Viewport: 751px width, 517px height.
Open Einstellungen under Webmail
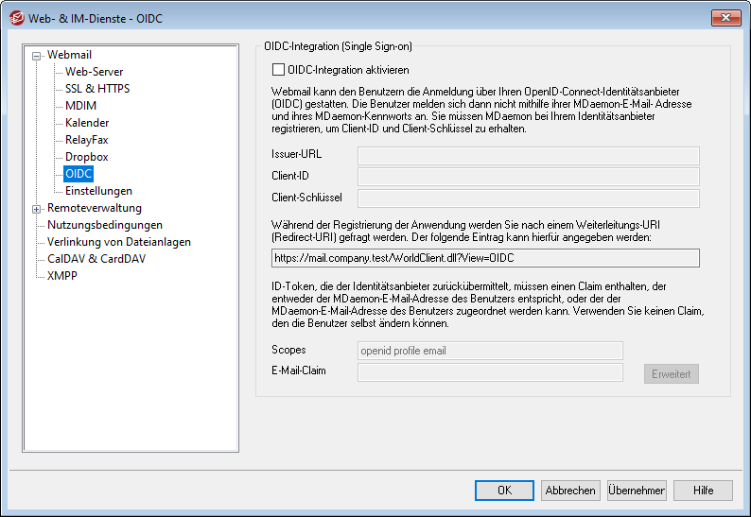pos(98,191)
